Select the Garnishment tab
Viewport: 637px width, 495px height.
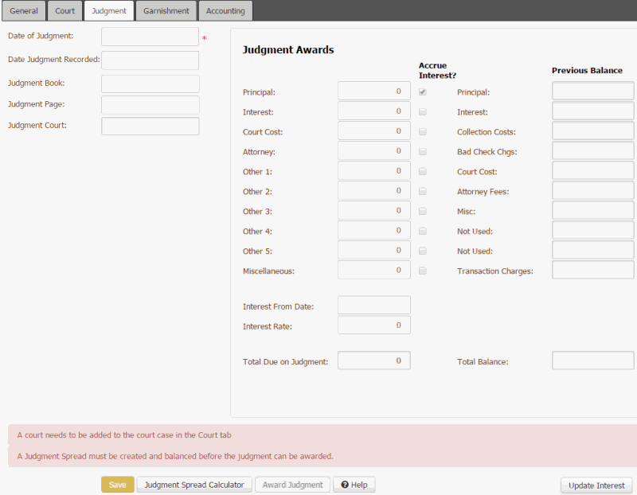(x=166, y=10)
